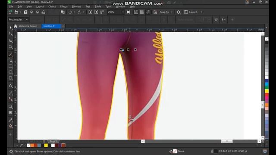Click the Page 1 tab
This screenshot has height=155, width=276.
pos(53,141)
